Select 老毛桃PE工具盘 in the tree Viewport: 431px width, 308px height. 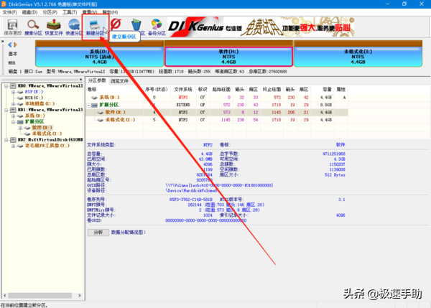[x=47, y=146]
